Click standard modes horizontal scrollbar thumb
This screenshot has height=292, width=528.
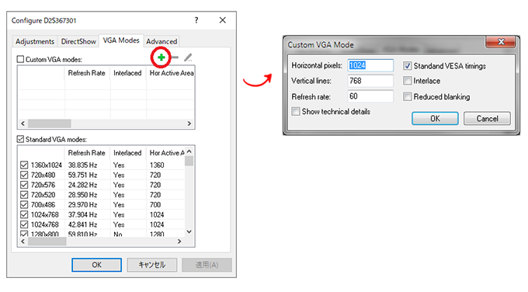(47, 242)
